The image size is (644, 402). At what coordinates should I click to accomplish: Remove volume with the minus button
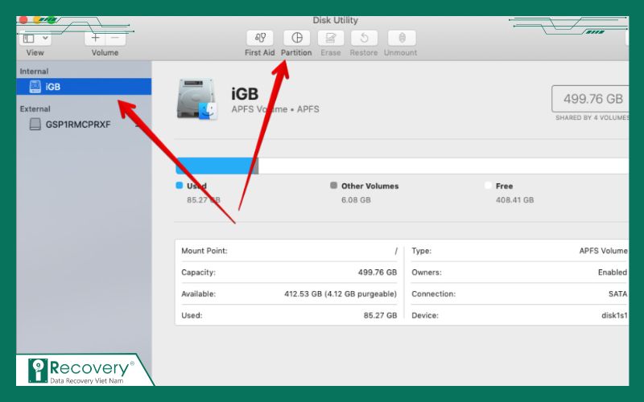click(116, 38)
